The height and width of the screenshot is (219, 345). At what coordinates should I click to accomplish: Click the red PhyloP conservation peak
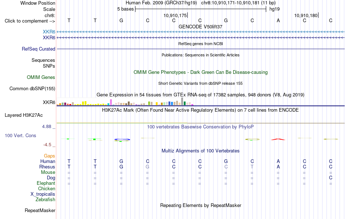(278, 139)
